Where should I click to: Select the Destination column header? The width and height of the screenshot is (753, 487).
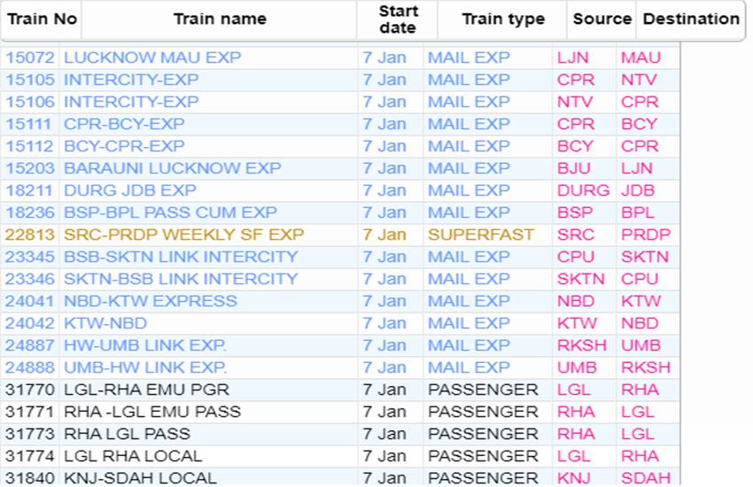pyautogui.click(x=691, y=19)
